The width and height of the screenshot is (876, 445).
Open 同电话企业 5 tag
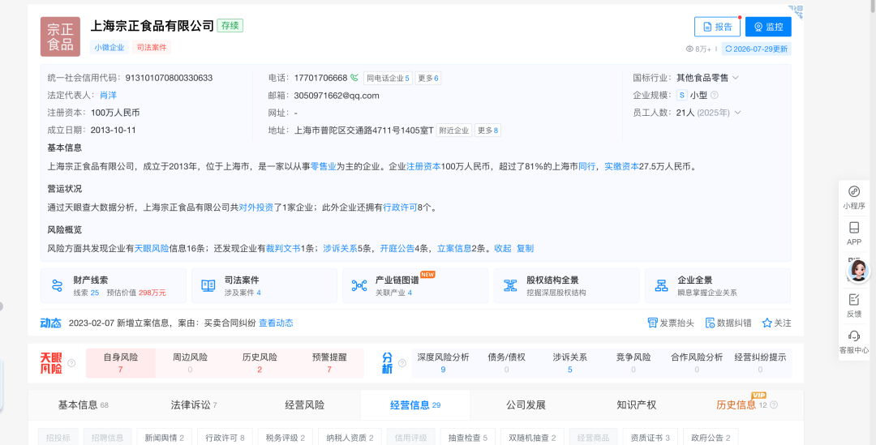388,78
